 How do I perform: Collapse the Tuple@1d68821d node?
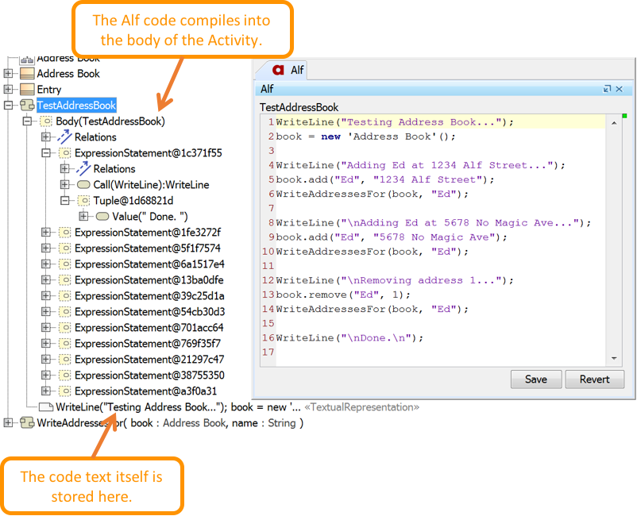pyautogui.click(x=64, y=201)
